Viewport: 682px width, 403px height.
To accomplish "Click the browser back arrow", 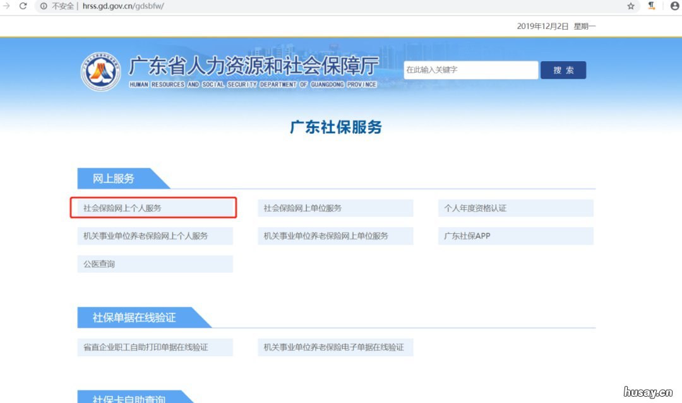I will pos(5,6).
